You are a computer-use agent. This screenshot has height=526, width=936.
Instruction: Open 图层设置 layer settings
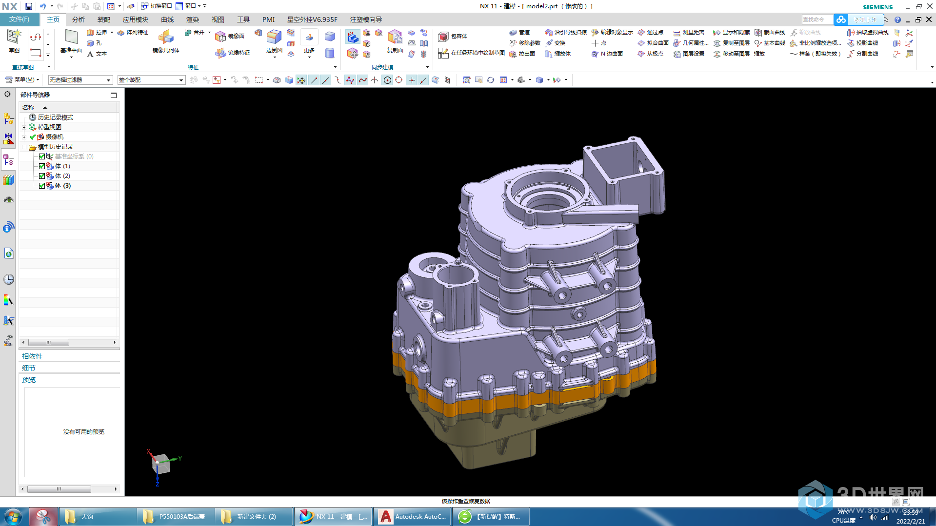pyautogui.click(x=689, y=54)
